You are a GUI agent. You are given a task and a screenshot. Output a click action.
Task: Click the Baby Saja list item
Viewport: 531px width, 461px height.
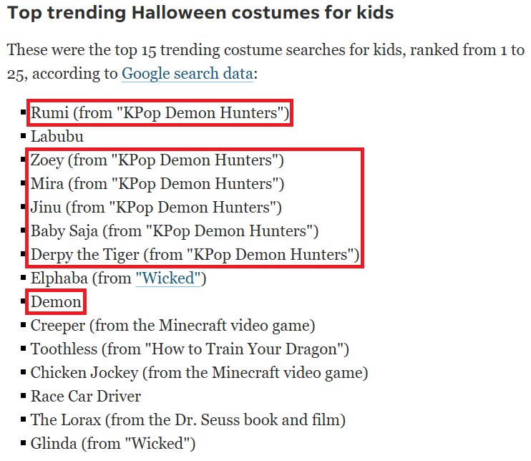point(174,231)
